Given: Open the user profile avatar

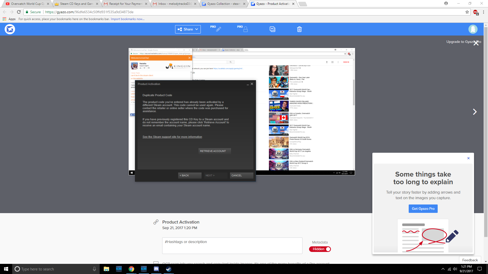Looking at the screenshot, I should pyautogui.click(x=473, y=29).
